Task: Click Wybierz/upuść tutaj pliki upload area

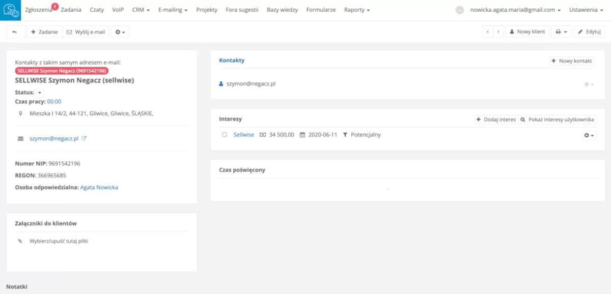Action: pyautogui.click(x=59, y=241)
